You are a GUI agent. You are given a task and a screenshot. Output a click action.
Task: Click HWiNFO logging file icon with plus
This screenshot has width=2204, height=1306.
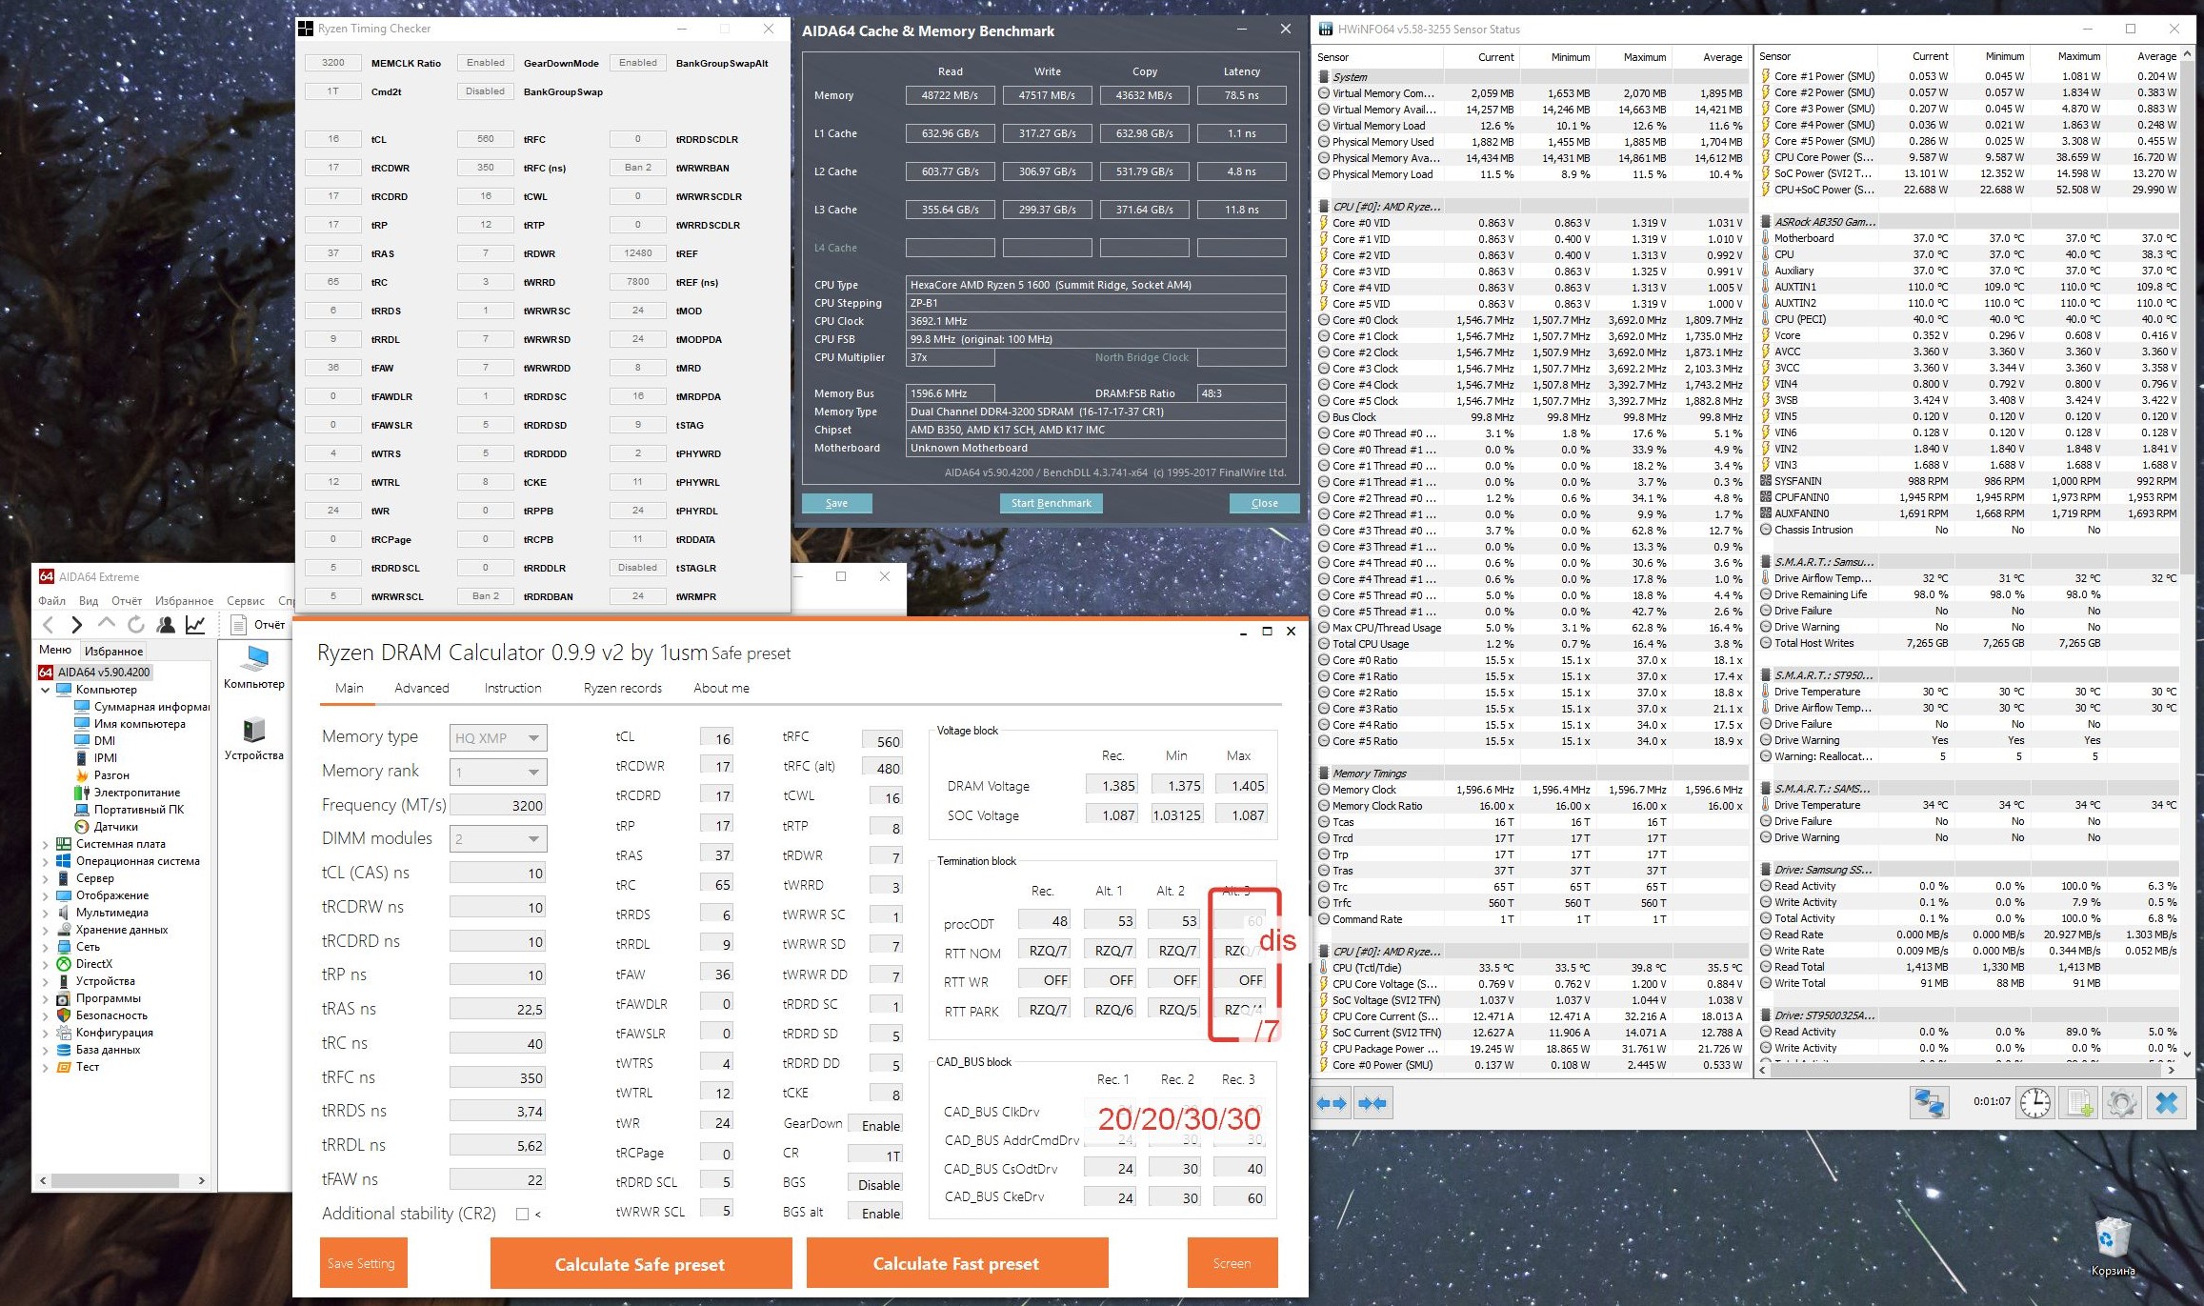click(2079, 1103)
